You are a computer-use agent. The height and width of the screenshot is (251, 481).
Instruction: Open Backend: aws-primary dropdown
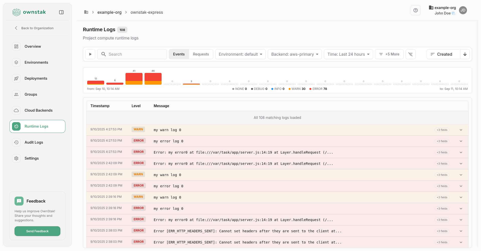pyautogui.click(x=295, y=54)
